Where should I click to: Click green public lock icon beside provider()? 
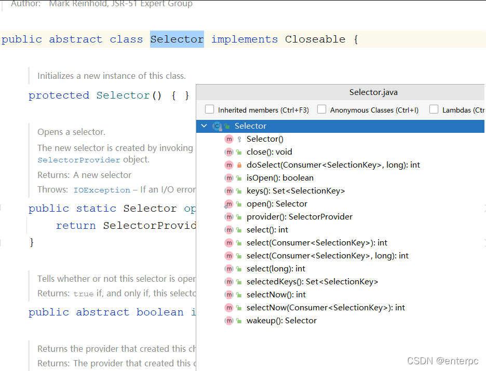[239, 217]
